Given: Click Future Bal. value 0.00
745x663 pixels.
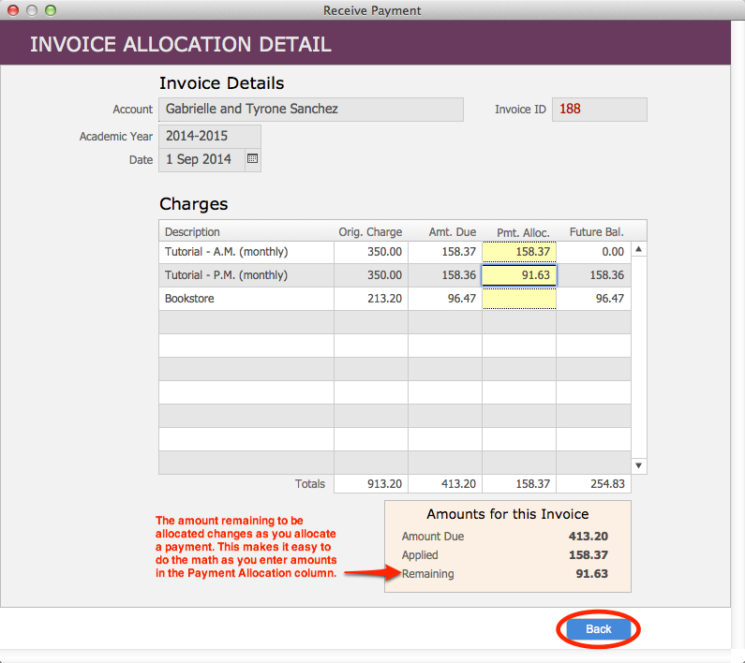Looking at the screenshot, I should pos(613,252).
